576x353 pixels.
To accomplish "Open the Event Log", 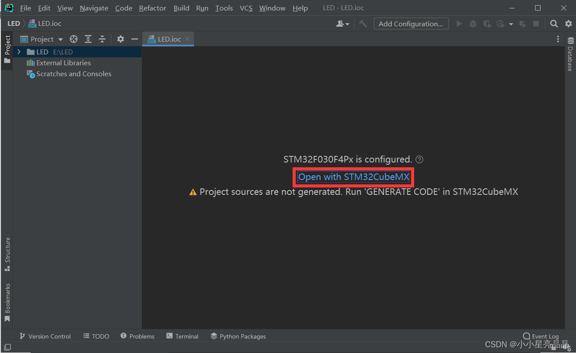I will click(x=541, y=336).
